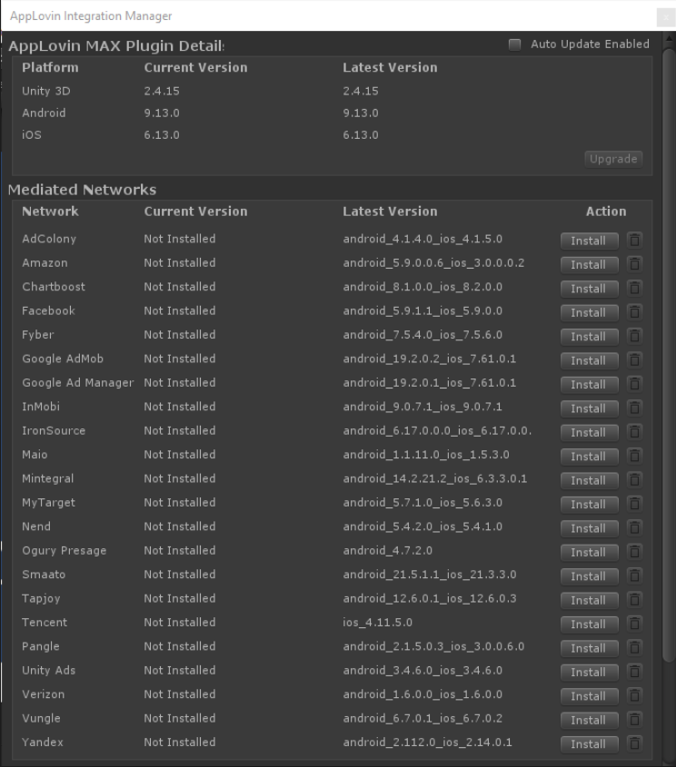
Task: Click Facebook row's trash icon
Action: click(634, 312)
